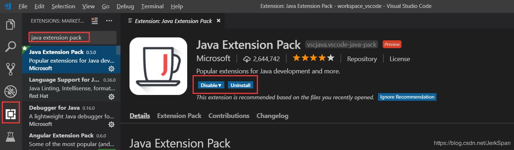Screen dimensions: 514x150
Task: Open gear menu for Java Extension Pack
Action: point(111,68)
